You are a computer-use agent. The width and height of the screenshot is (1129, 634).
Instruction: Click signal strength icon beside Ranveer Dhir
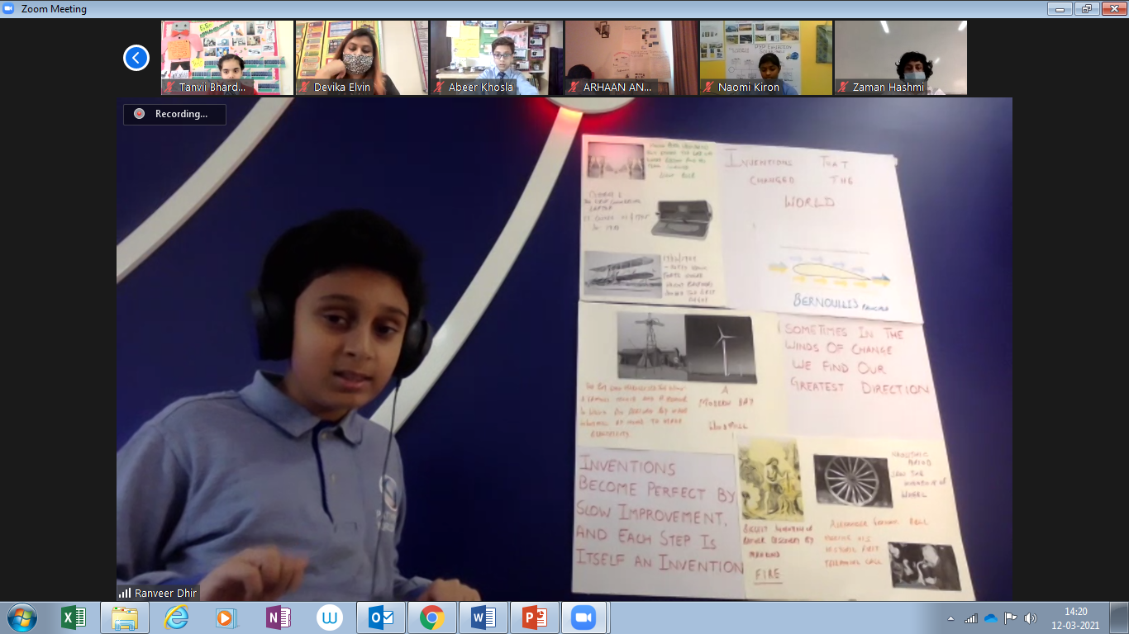[125, 593]
